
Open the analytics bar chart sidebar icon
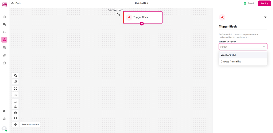point(4,17)
